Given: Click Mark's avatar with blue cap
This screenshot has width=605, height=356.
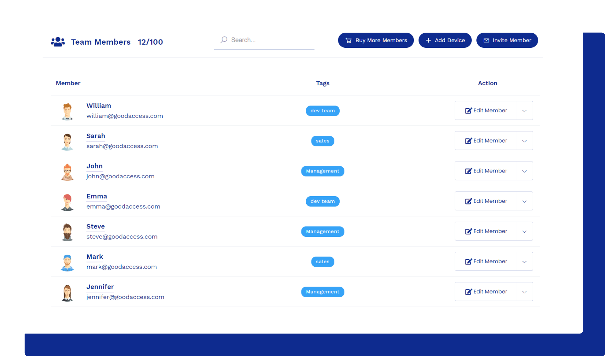Looking at the screenshot, I should click(67, 263).
